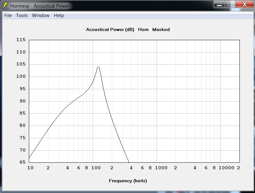Click the 100 value on the vertical dB axis
The width and height of the screenshot is (255, 193).
21,76
